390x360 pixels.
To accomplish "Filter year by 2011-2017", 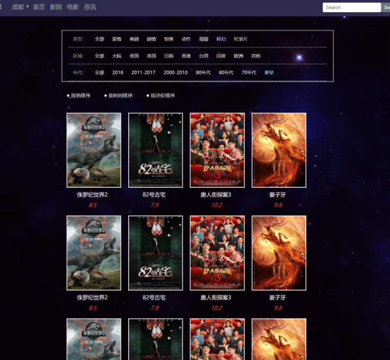I will click(143, 73).
